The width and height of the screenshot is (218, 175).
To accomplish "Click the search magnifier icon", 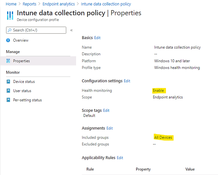I will pos(9,30).
